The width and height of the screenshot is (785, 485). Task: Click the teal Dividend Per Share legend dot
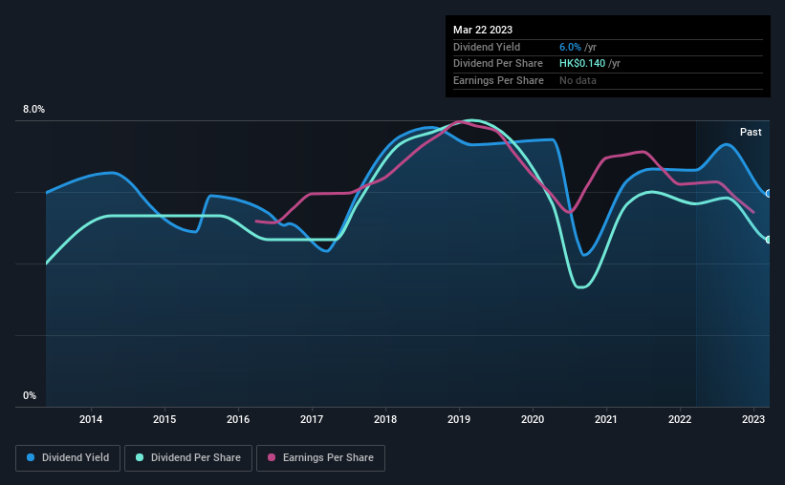coord(140,457)
